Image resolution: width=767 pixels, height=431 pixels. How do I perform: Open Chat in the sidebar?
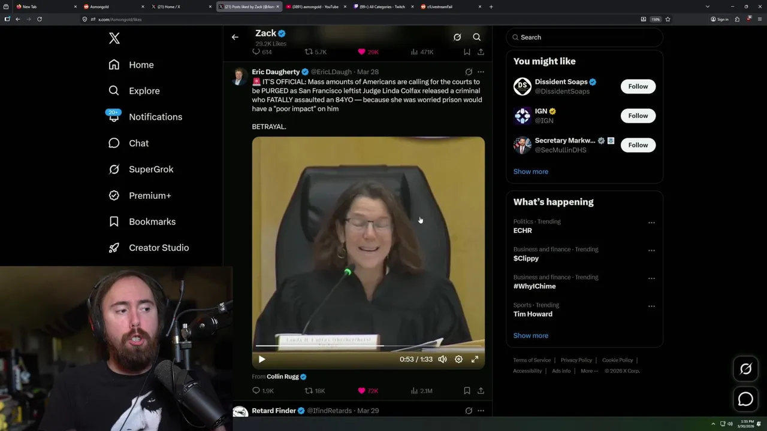coord(128,143)
